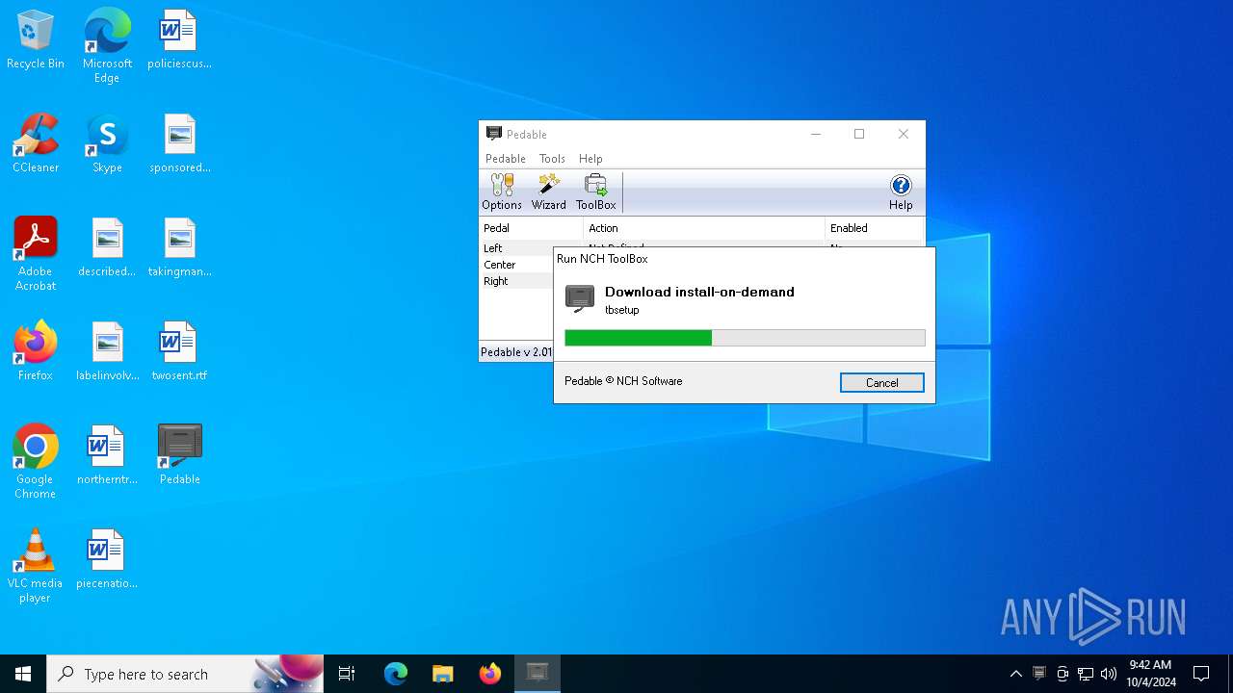This screenshot has height=693, width=1233.
Task: Select the VLC media player shortcut
Action: [36, 566]
